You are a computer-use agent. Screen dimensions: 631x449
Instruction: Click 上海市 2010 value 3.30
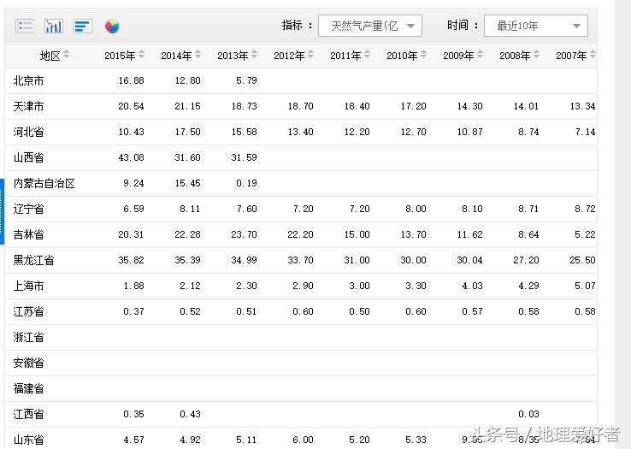416,286
